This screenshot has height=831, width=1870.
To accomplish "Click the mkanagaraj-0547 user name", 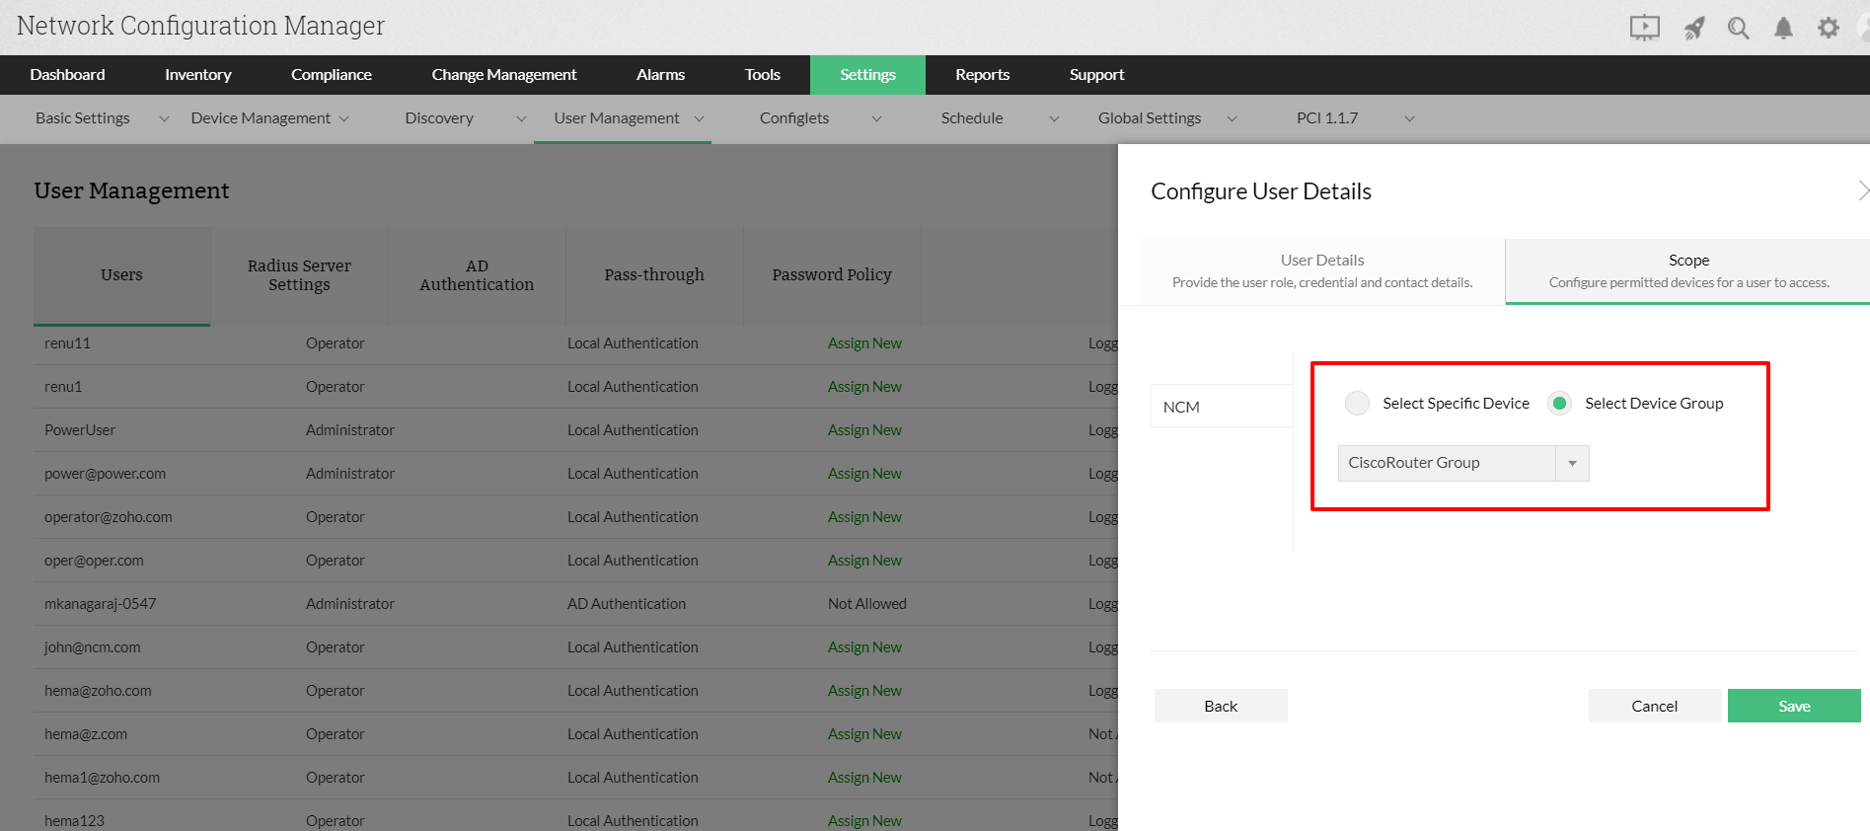I will click(100, 604).
